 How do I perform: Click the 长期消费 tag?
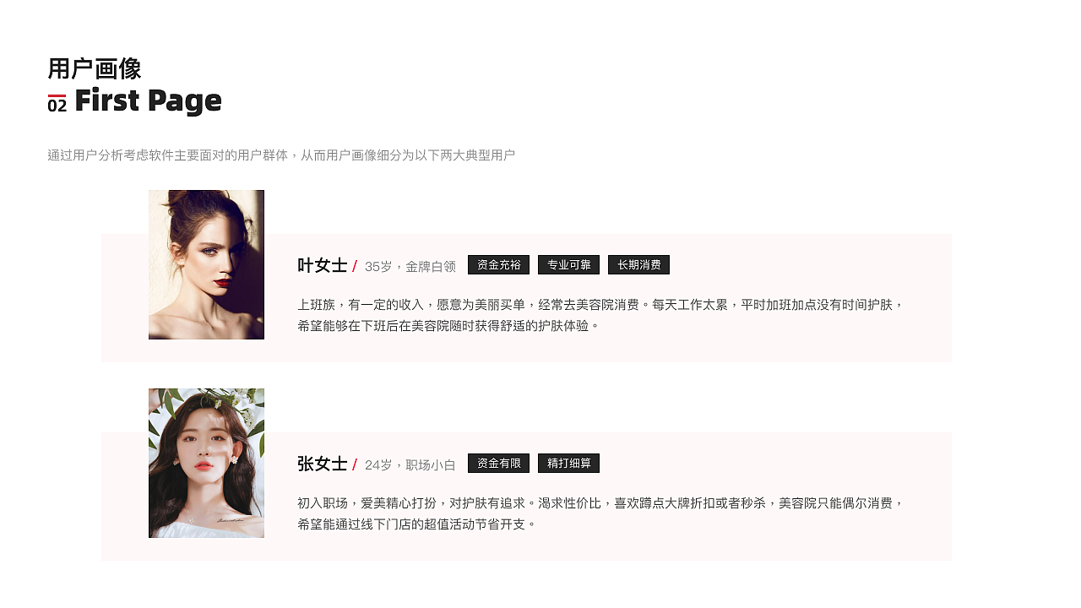[638, 264]
